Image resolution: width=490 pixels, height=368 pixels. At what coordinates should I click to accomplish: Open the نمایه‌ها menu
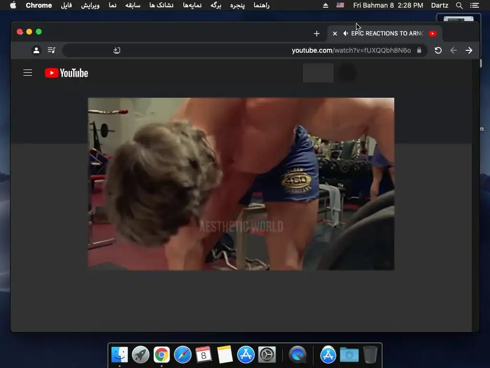point(192,5)
